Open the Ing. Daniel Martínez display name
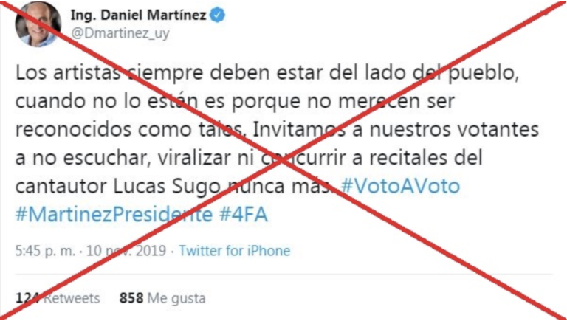Viewport: 567px width, 321px height. click(139, 15)
